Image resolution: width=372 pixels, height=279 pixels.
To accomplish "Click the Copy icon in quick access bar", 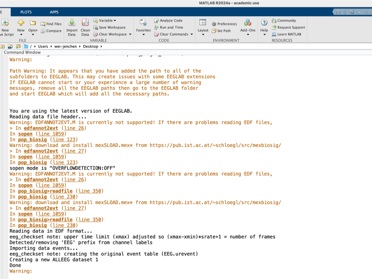I will pyautogui.click(x=352, y=12).
